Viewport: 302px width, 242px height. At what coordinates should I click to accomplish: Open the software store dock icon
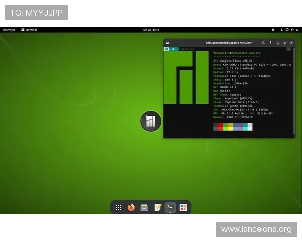183,207
